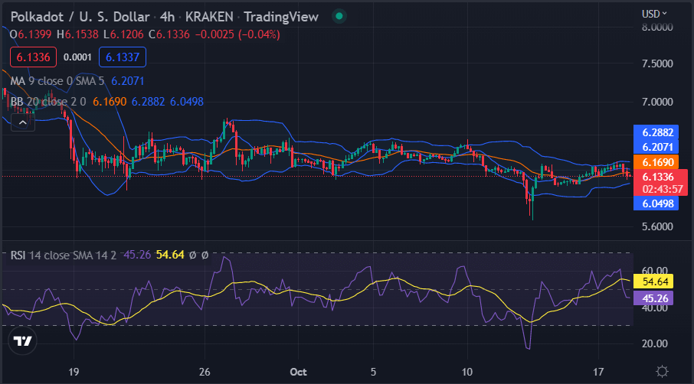Select the BB 20 close indicator label

point(48,102)
